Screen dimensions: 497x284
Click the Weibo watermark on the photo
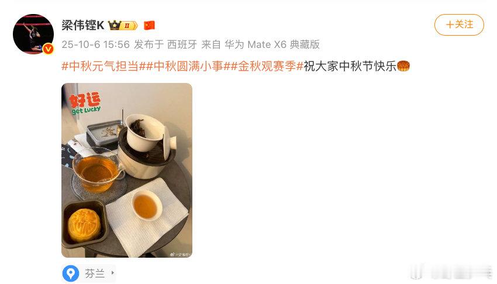pos(180,254)
